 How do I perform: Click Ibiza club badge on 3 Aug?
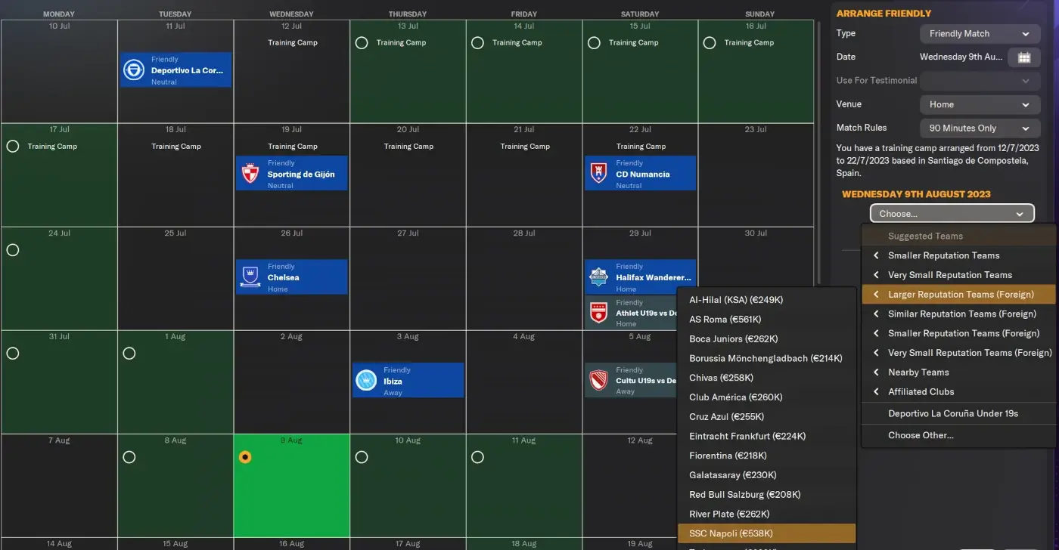pos(366,381)
